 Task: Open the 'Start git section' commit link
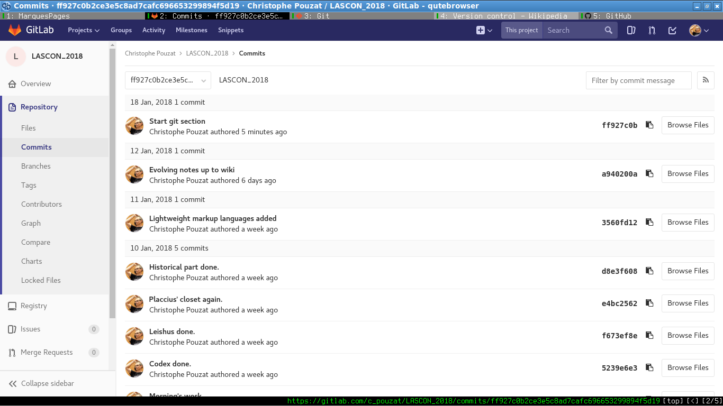click(177, 121)
